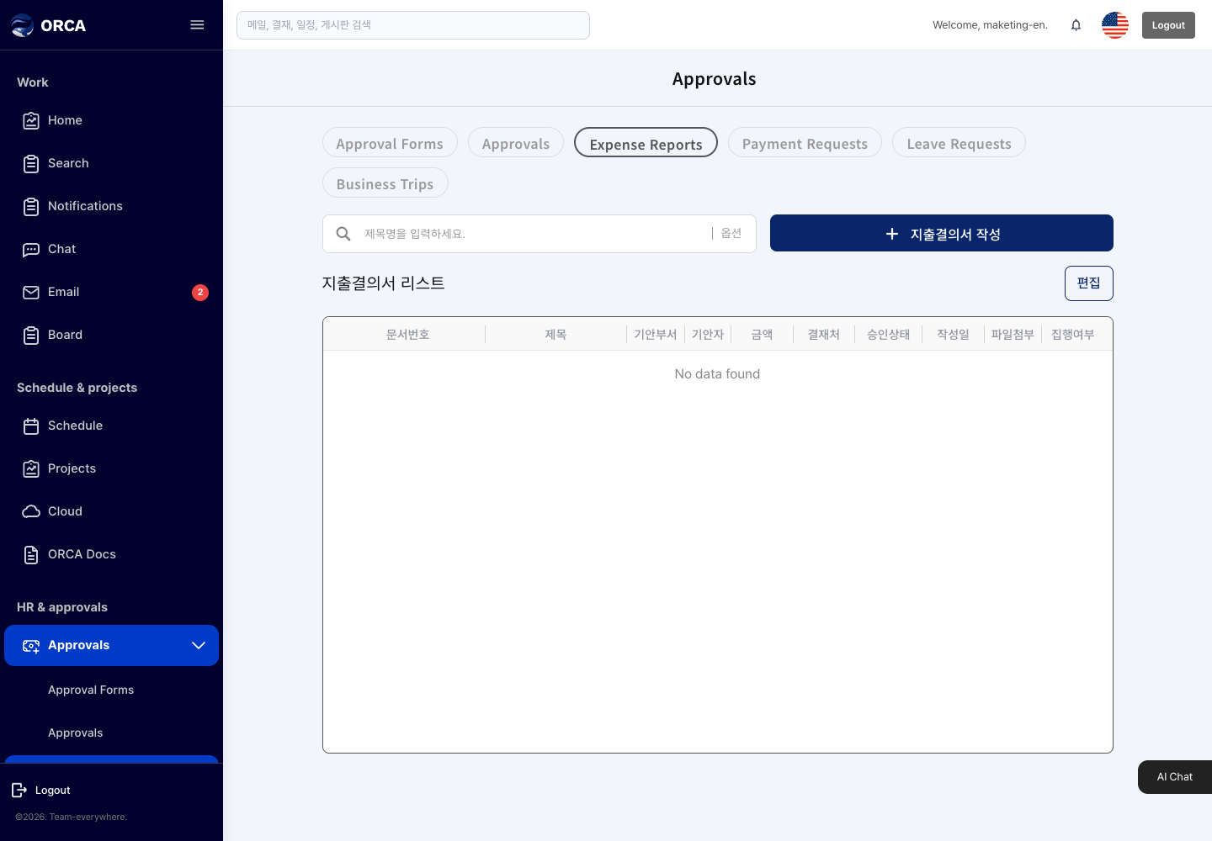
Task: Open Home via its sidebar icon
Action: point(31,120)
